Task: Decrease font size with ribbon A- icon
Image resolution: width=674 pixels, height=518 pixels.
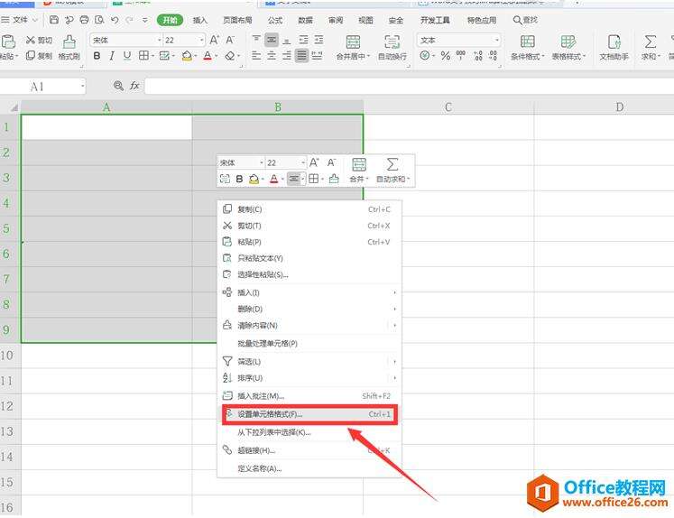Action: point(230,40)
